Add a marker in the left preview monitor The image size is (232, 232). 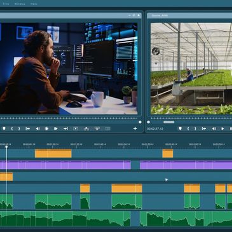[x=4, y=128]
